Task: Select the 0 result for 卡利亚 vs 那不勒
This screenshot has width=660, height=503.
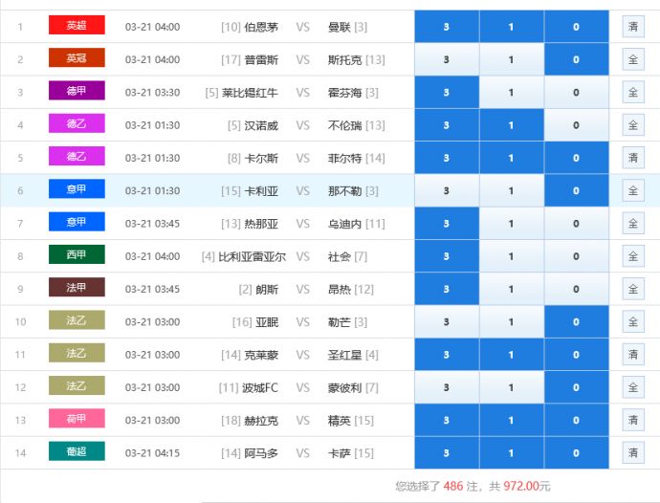Action: [576, 191]
